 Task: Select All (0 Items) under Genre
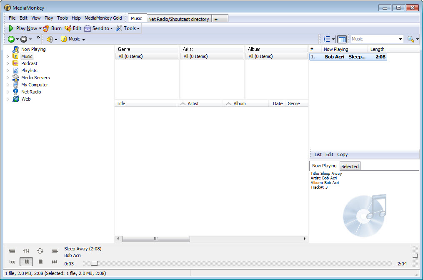pyautogui.click(x=147, y=56)
